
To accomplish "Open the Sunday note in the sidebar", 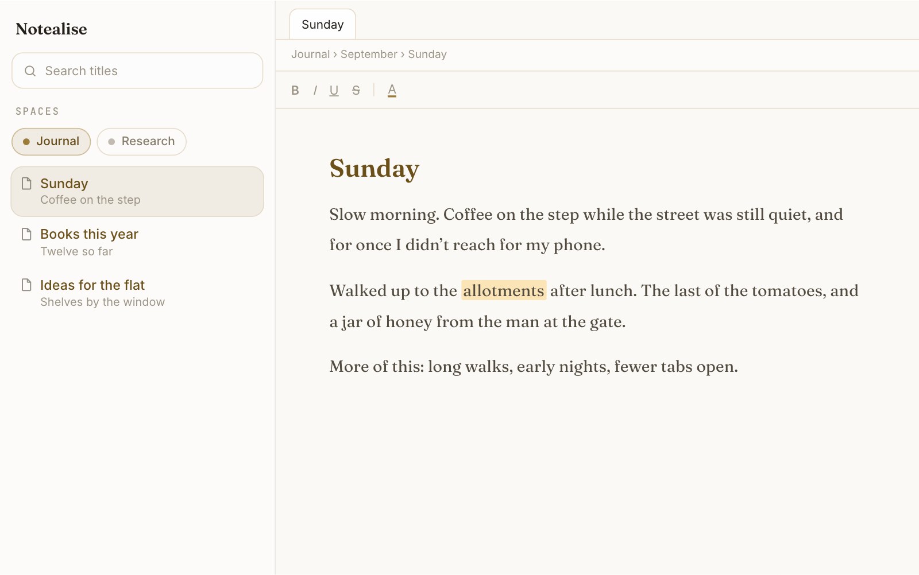I will click(x=137, y=192).
